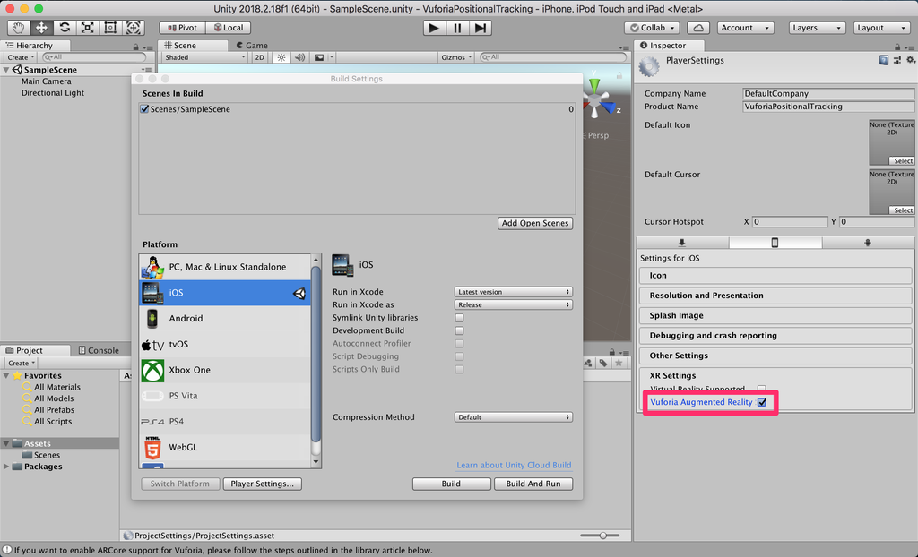Expand the Packages folder
918x557 pixels.
click(6, 467)
